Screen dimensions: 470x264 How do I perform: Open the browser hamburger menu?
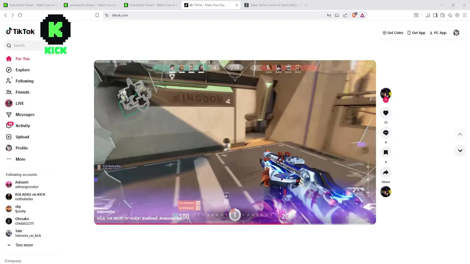point(465,15)
